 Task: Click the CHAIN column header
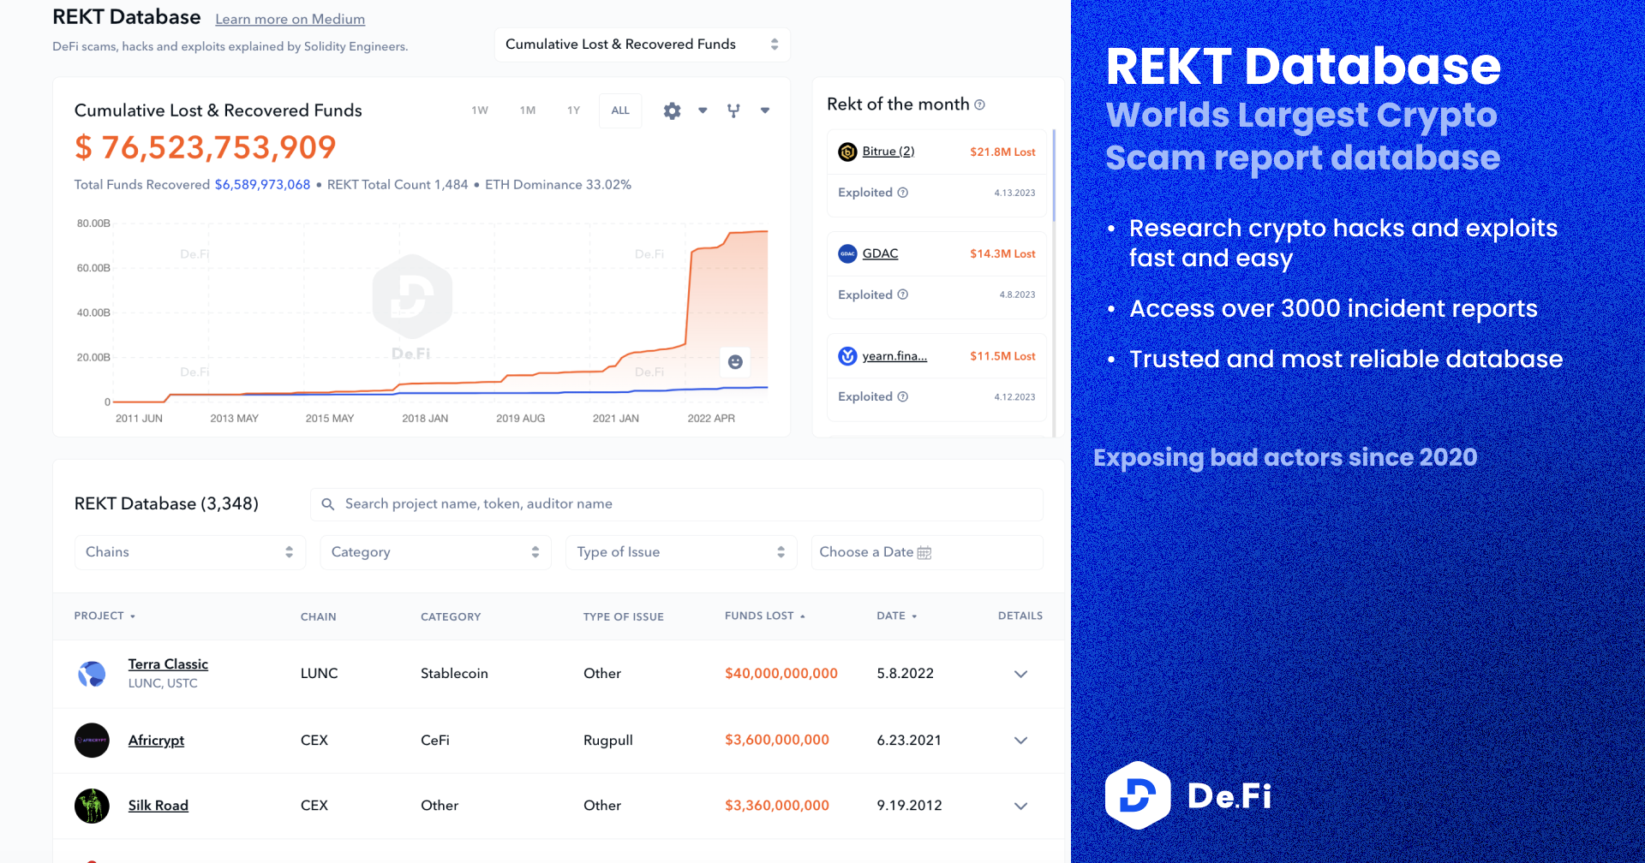pos(318,616)
